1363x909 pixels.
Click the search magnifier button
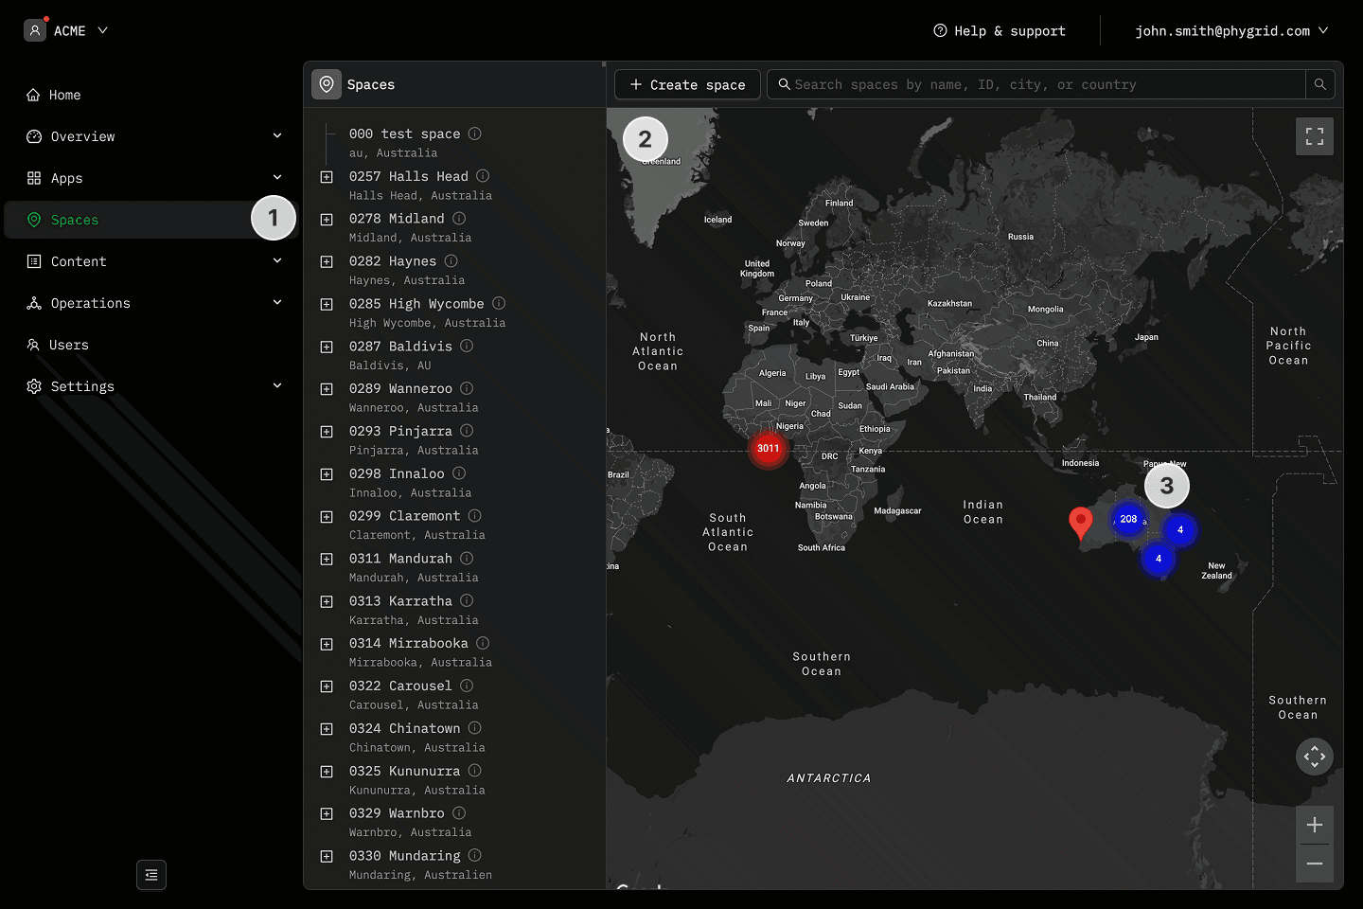click(x=1319, y=84)
